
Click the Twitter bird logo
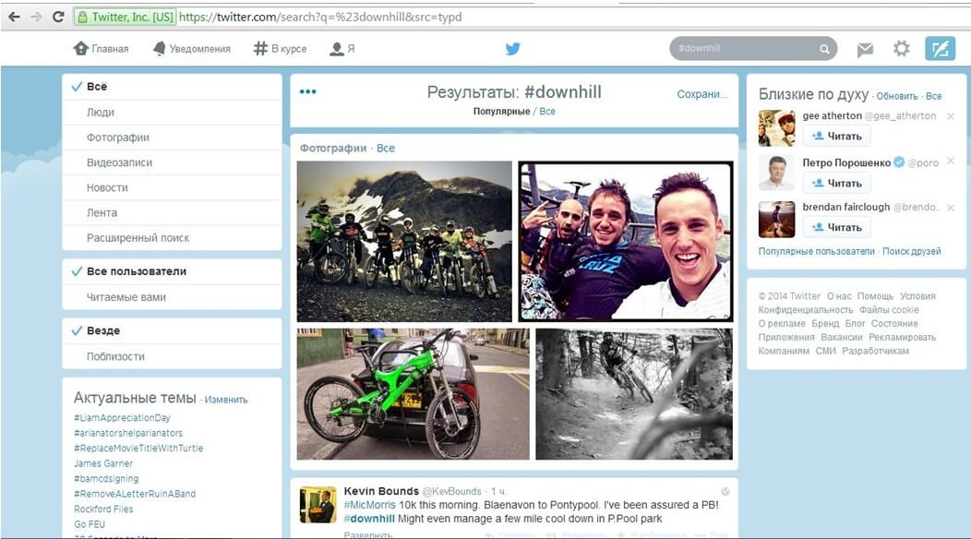coord(513,48)
